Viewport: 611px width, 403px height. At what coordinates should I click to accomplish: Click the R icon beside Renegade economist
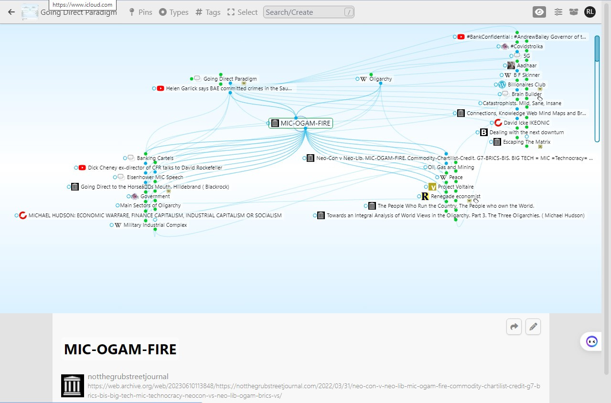point(425,196)
